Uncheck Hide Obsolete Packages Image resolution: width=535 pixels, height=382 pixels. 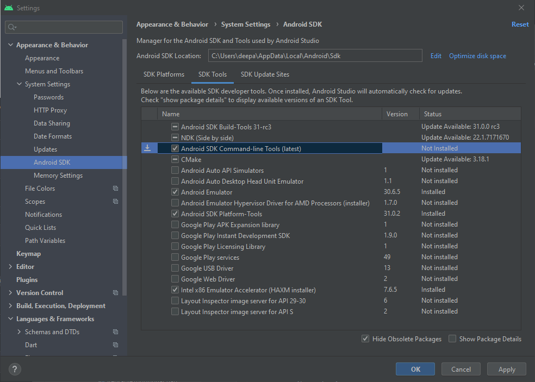pos(365,339)
